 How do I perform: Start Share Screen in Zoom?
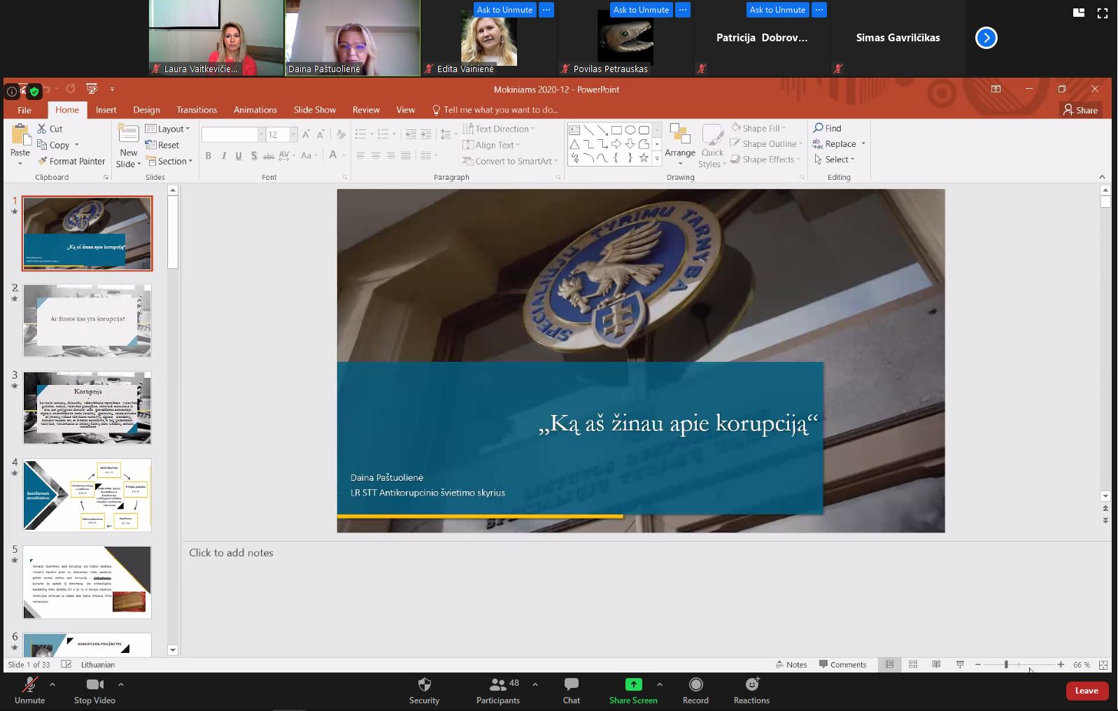click(633, 690)
